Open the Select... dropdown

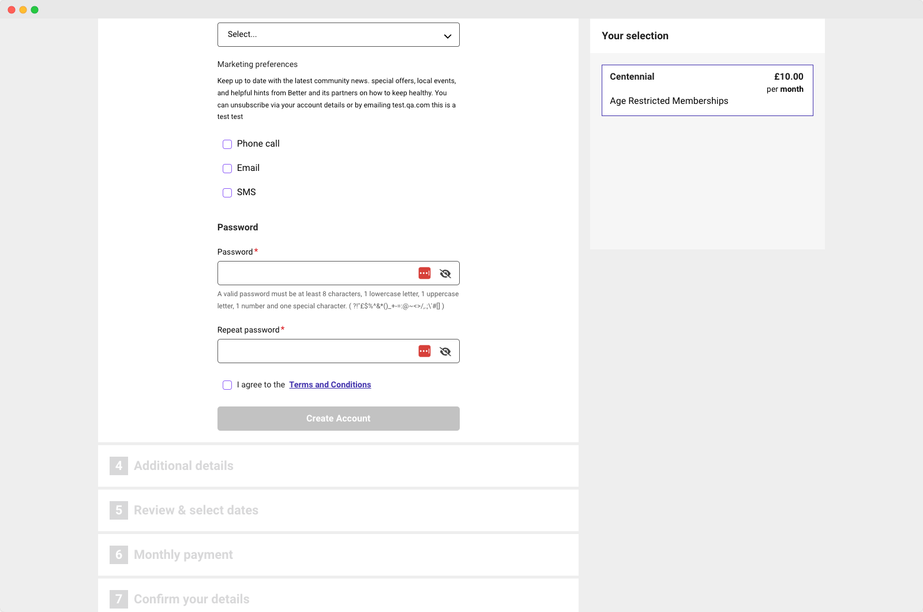[x=339, y=35]
